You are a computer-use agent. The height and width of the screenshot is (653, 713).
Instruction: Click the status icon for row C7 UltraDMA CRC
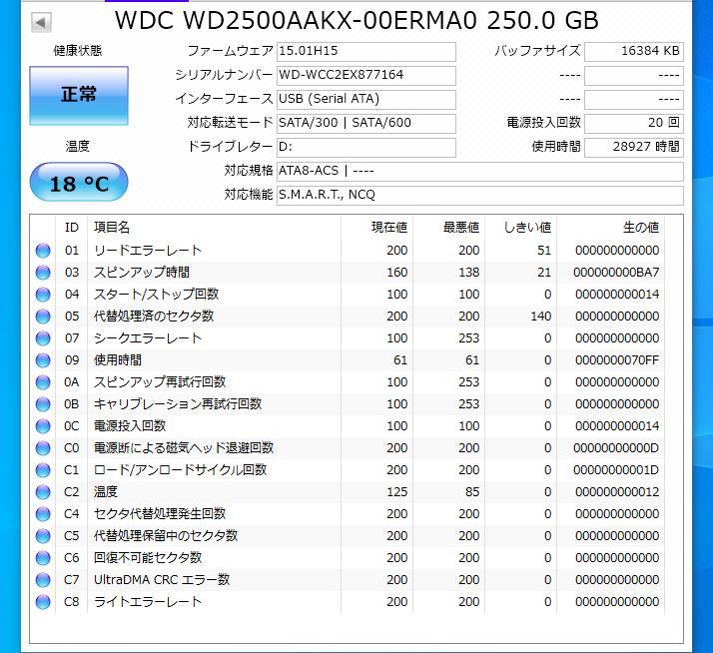(43, 580)
